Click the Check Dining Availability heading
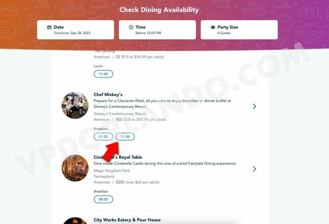Screen dimensions: 329x224 (x=159, y=10)
